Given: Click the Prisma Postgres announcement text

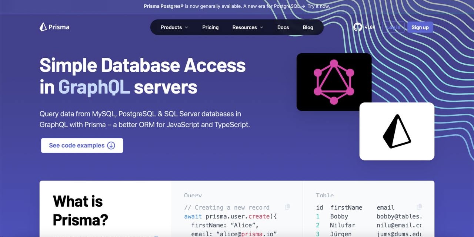Looking at the screenshot, I should tap(221, 6).
